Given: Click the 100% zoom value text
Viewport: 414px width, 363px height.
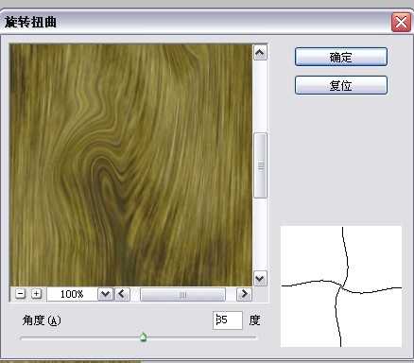Looking at the screenshot, I should pos(72,294).
